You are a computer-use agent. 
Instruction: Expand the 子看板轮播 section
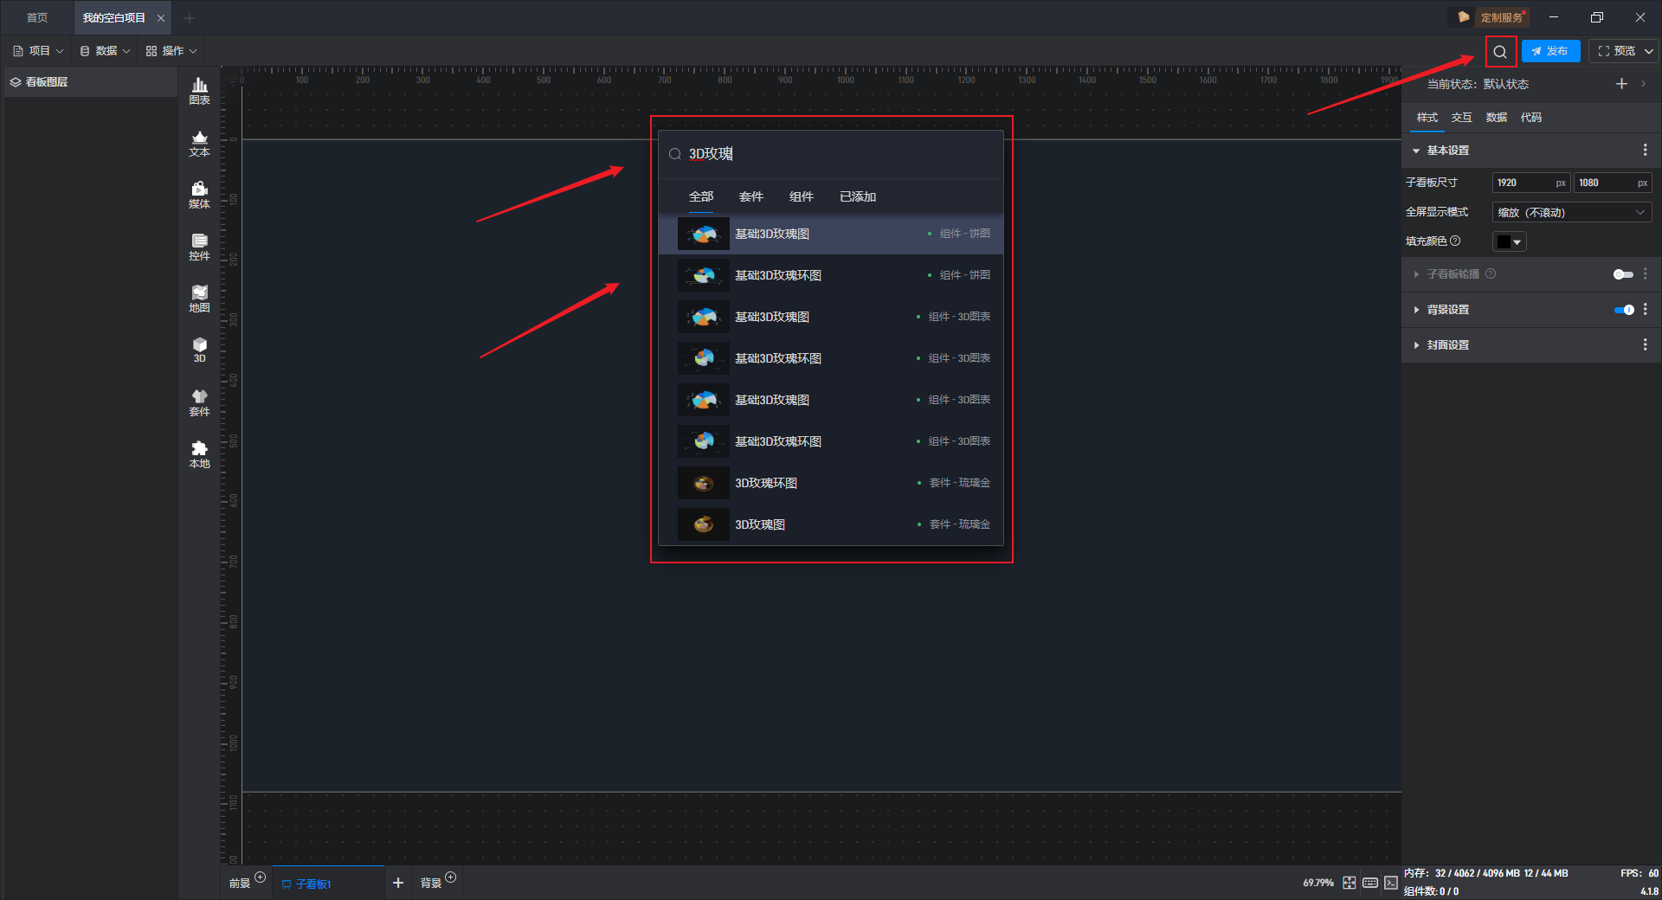pyautogui.click(x=1416, y=274)
